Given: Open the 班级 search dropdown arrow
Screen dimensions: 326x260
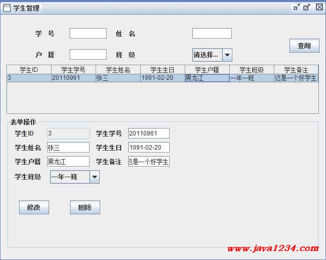Looking at the screenshot, I should coord(227,55).
